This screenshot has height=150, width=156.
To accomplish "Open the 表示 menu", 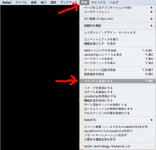I will (x=43, y=2).
